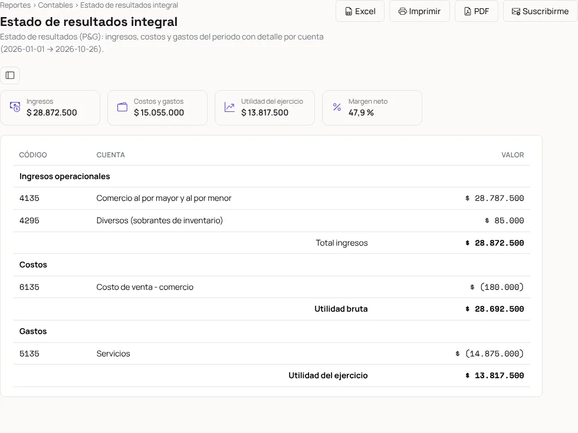This screenshot has width=578, height=433.
Task: Click the Suscribirme button
Action: [x=540, y=11]
